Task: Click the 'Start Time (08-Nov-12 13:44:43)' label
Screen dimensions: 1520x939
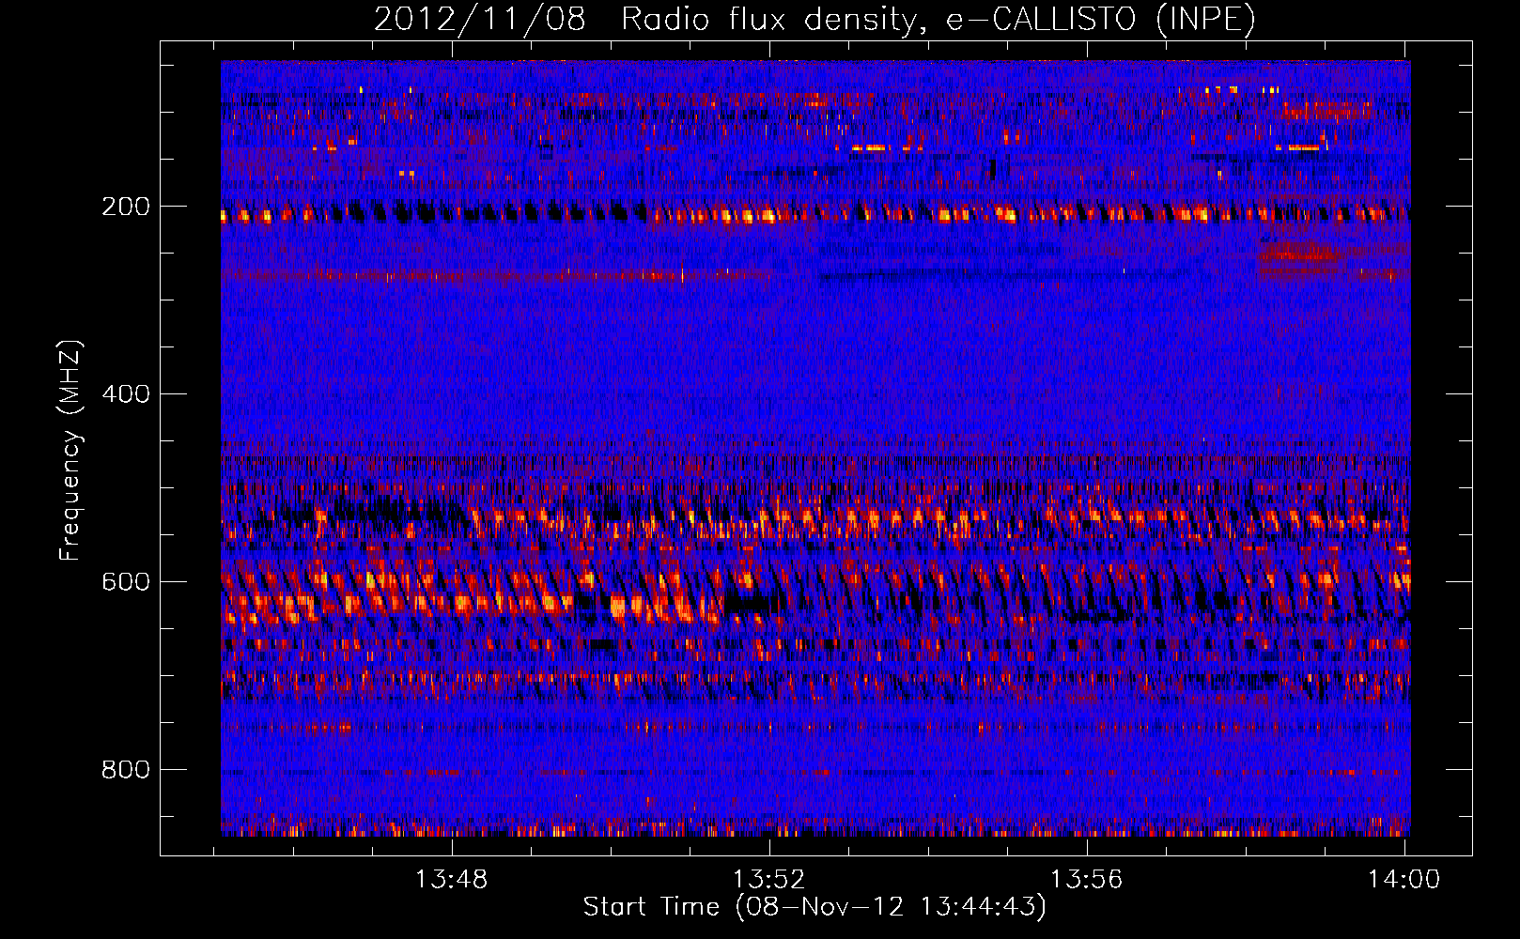Action: point(814,907)
